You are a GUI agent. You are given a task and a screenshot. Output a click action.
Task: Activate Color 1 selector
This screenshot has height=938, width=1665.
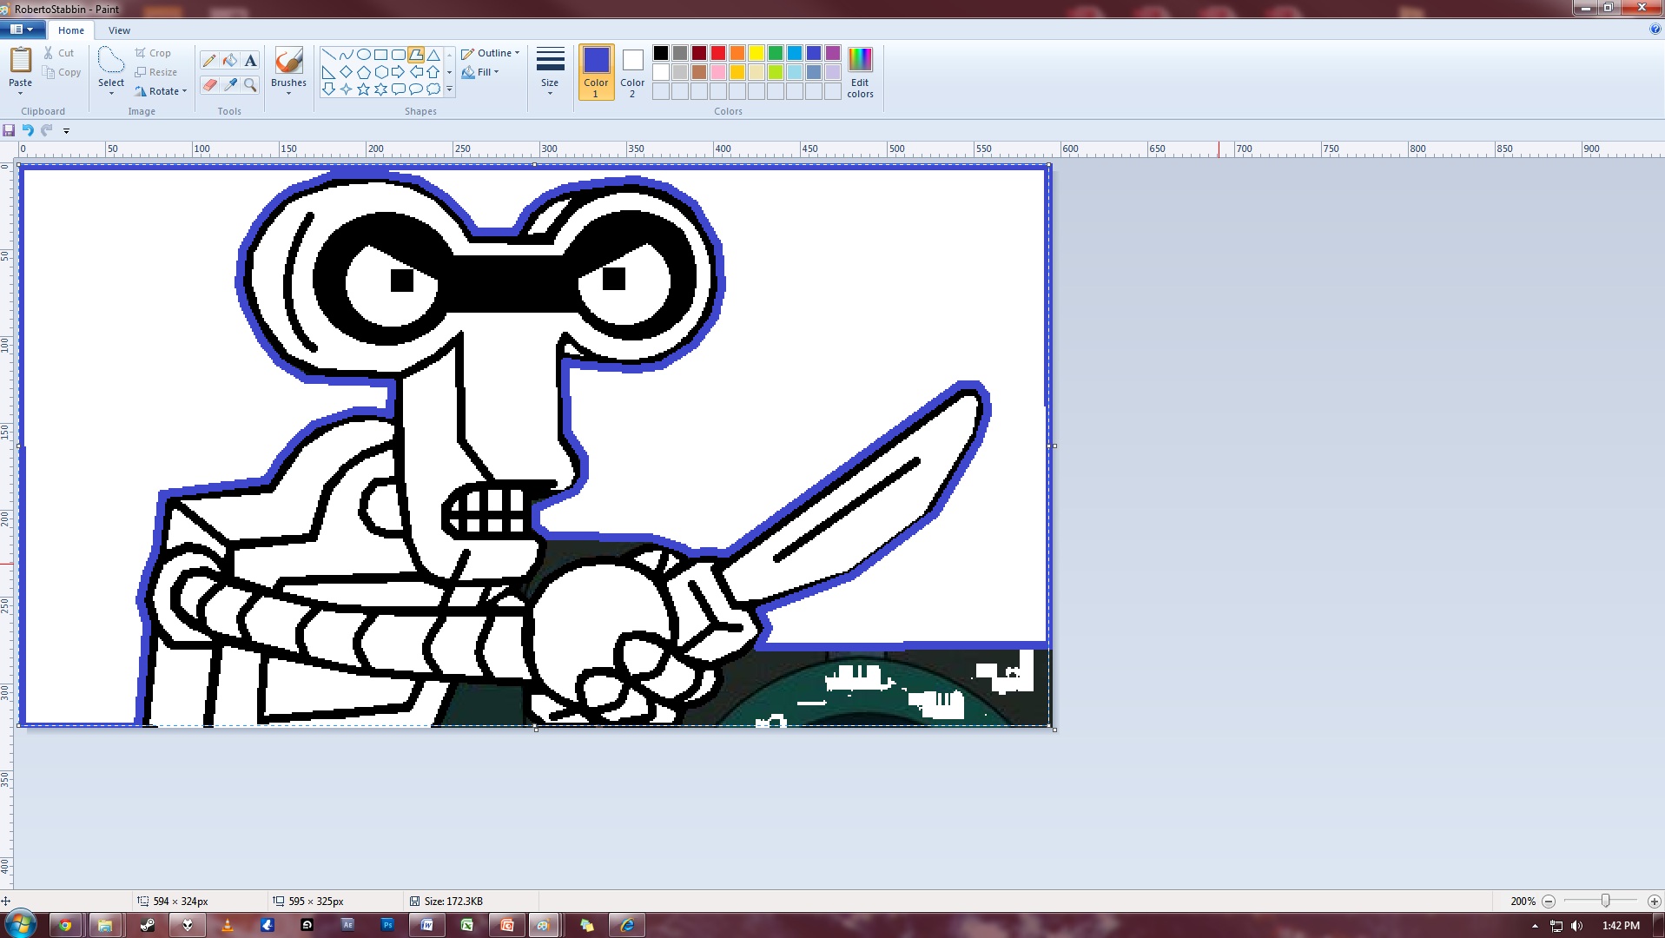coord(596,72)
